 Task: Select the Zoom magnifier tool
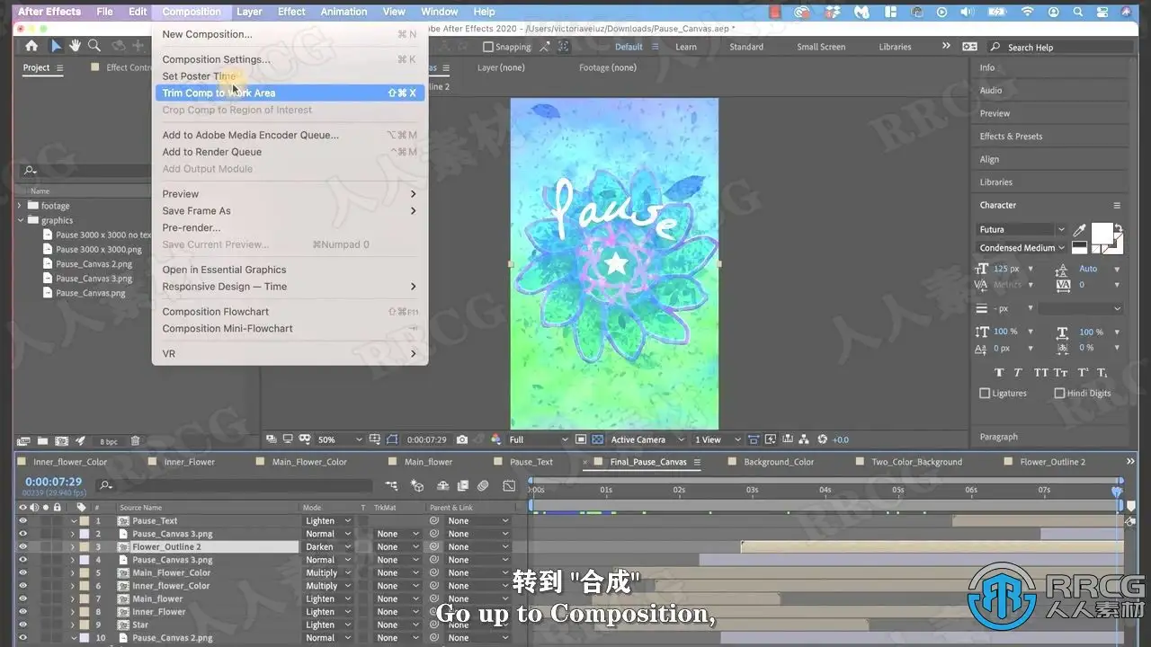[x=95, y=46]
